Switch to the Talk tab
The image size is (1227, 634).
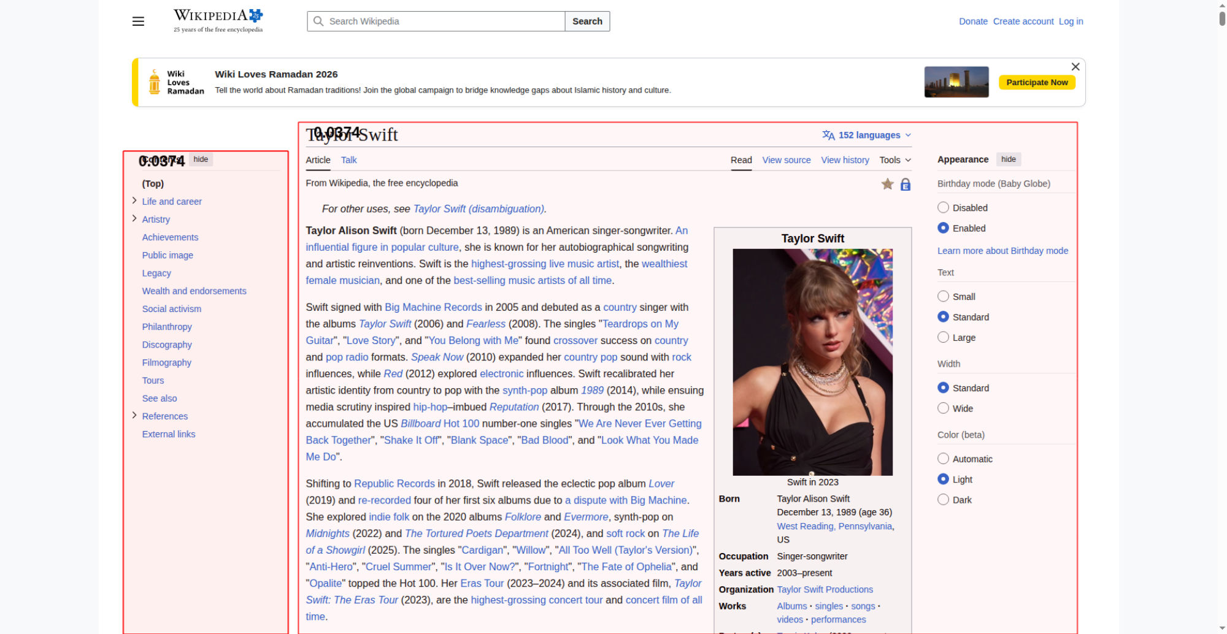(348, 160)
